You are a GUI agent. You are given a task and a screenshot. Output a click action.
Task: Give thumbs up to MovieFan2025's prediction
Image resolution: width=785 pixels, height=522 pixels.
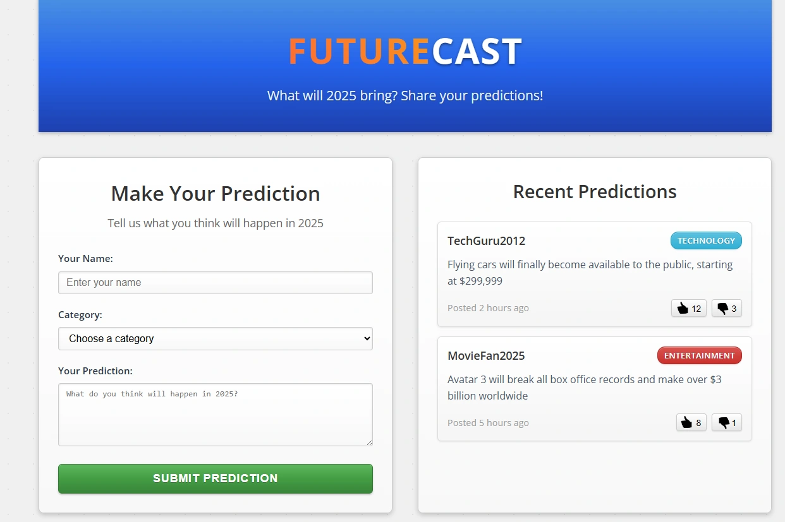coord(691,423)
